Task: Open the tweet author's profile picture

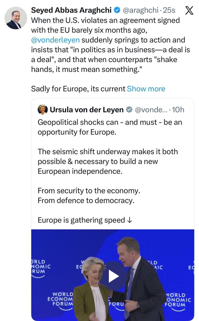Action: coord(16,18)
